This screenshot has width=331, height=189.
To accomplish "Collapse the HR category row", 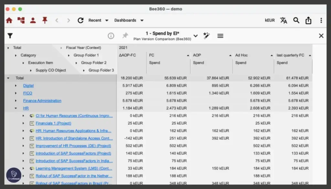I will coord(16,108).
